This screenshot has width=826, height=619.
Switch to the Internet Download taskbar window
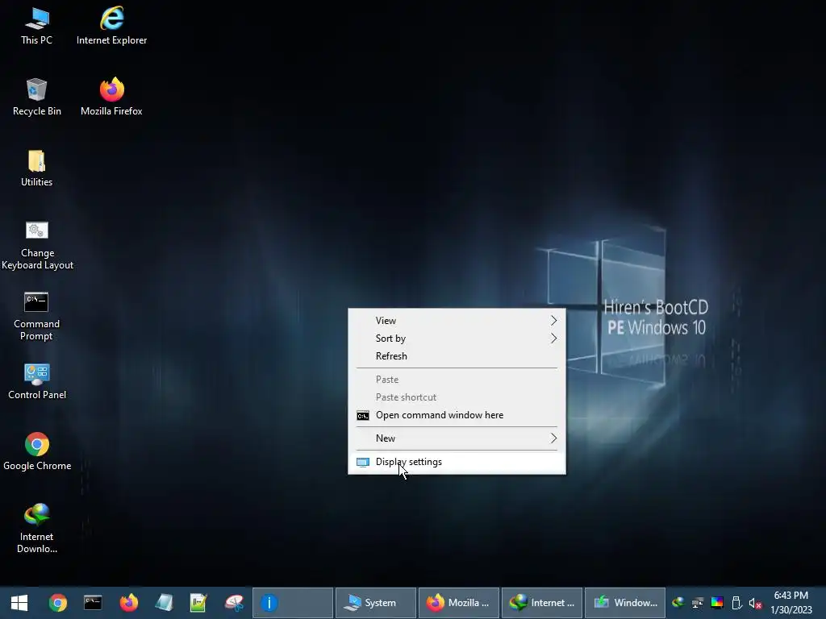click(x=542, y=603)
